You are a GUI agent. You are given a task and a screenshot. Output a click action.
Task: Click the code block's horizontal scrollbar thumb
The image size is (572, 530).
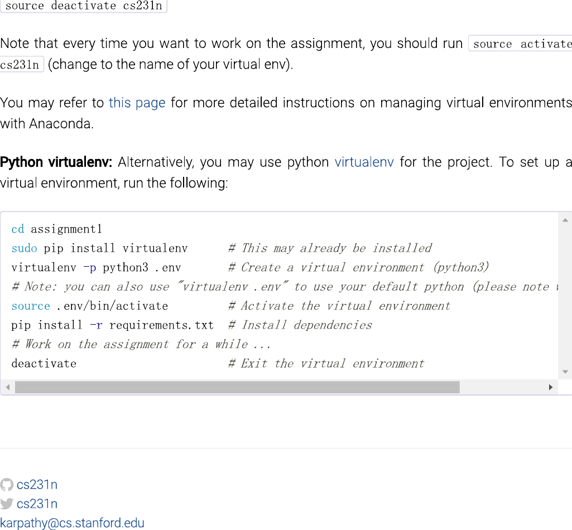point(237,387)
